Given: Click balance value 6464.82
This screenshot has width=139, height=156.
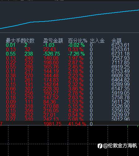Looking at the screenshot, I should pos(121,80).
